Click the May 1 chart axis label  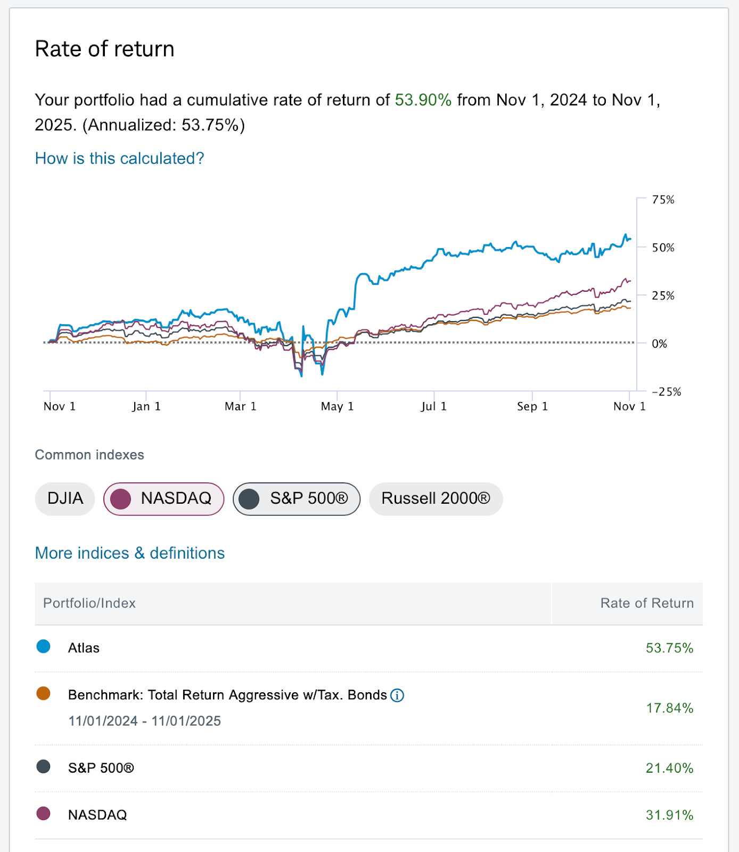(x=337, y=407)
